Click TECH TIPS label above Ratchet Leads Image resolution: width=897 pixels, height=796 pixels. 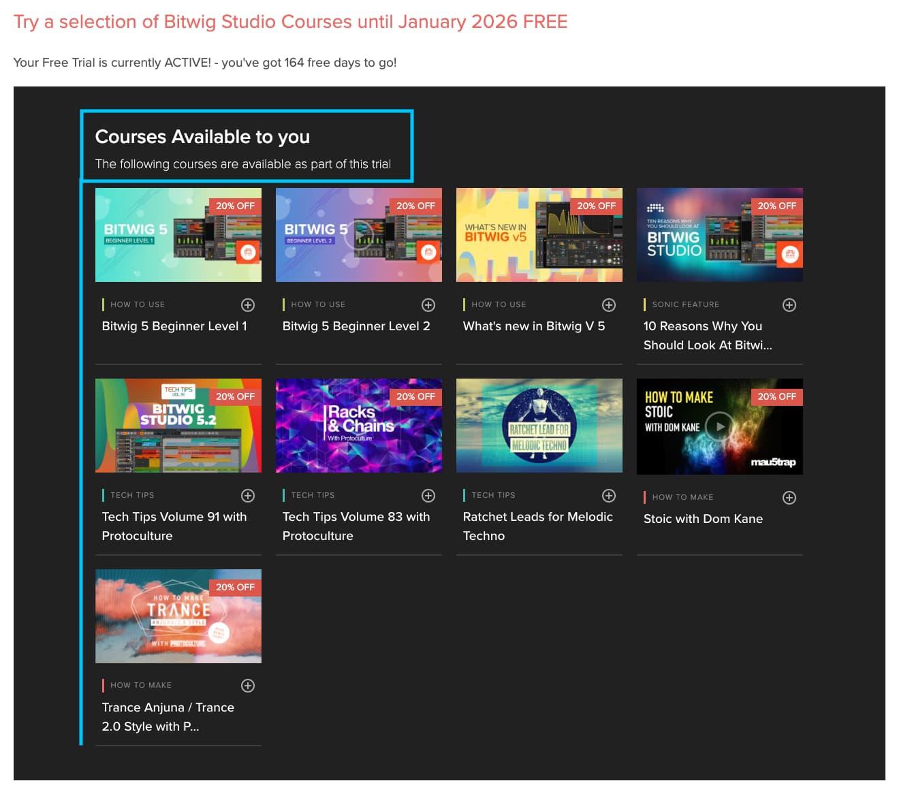[493, 495]
